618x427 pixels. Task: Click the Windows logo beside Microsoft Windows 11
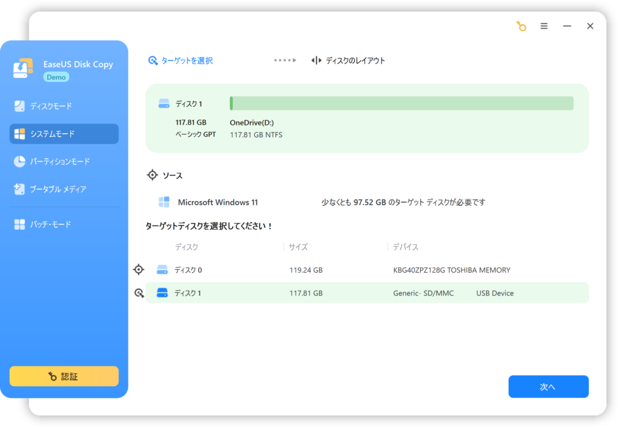click(x=164, y=202)
